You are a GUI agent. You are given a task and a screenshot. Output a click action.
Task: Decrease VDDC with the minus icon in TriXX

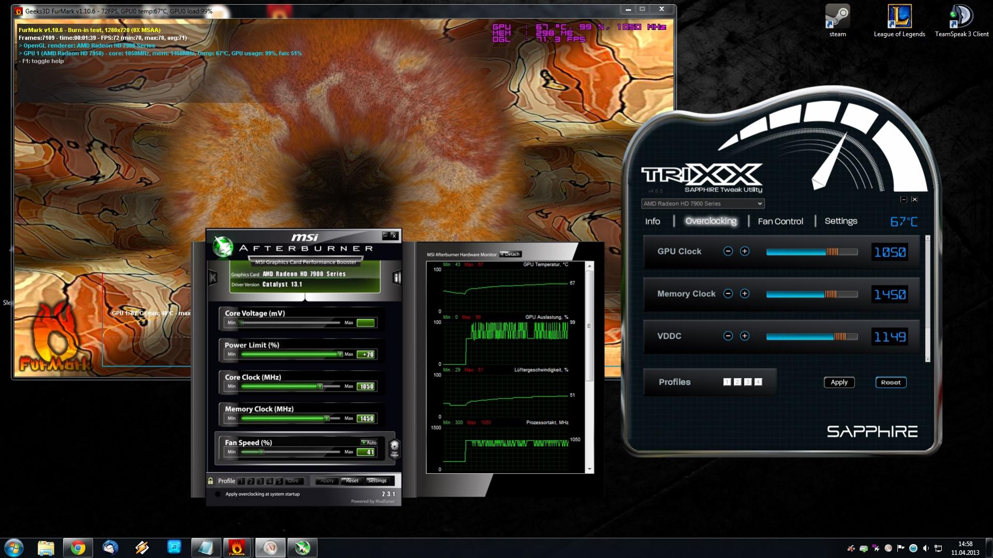[728, 336]
